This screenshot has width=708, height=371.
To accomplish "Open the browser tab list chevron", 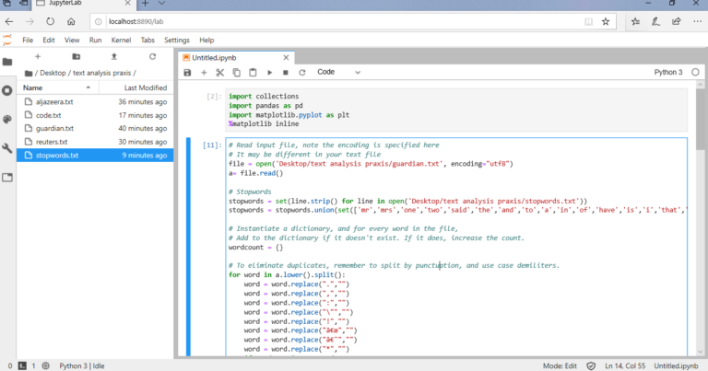I will [161, 4].
